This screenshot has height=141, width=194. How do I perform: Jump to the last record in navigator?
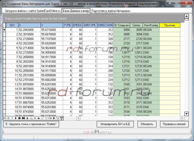pos(23,118)
